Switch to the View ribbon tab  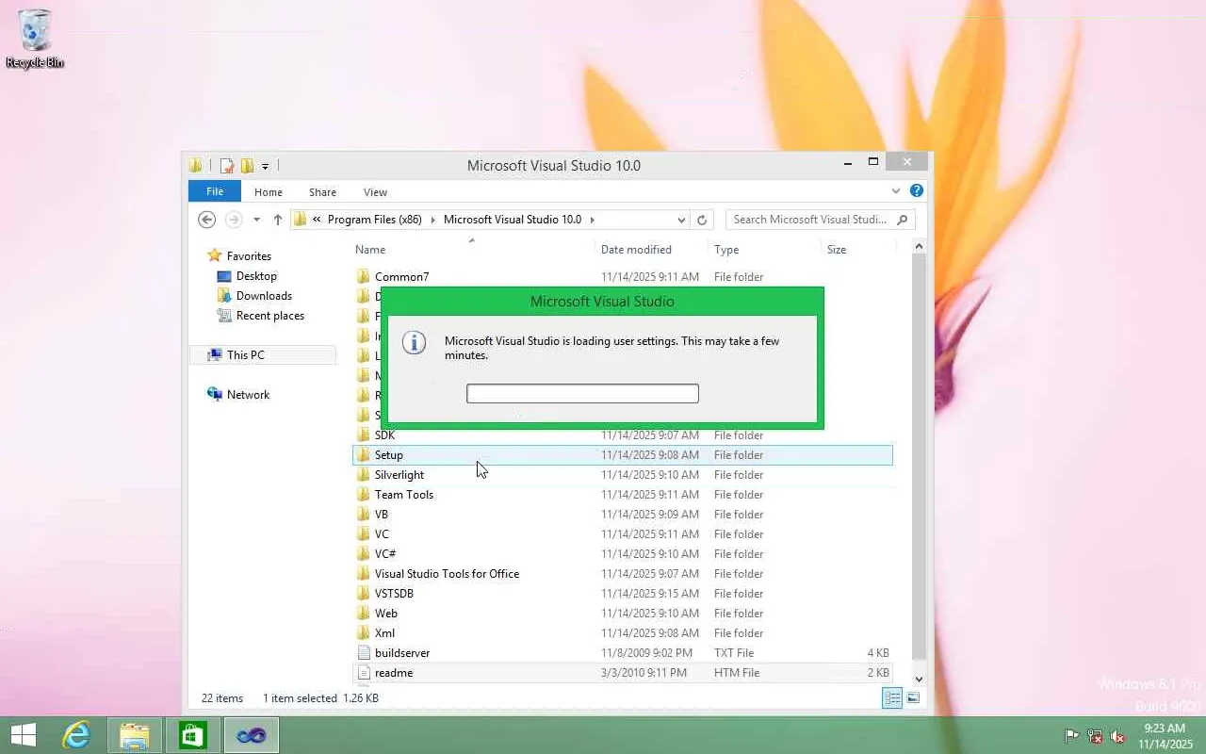coord(375,191)
